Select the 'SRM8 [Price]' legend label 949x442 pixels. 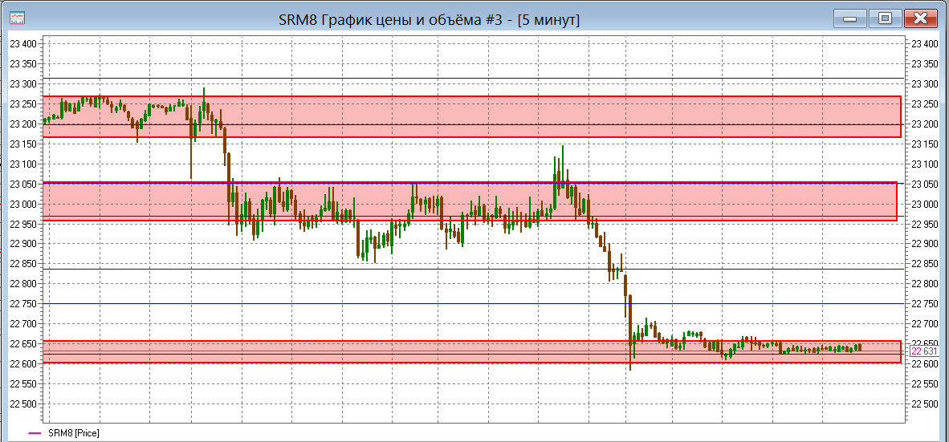tap(73, 433)
